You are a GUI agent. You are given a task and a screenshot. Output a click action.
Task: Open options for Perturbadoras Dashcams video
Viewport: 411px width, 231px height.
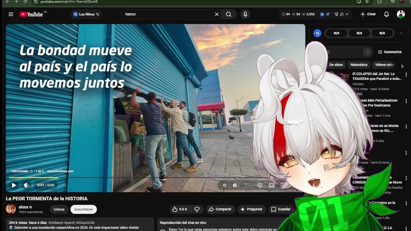click(x=406, y=101)
